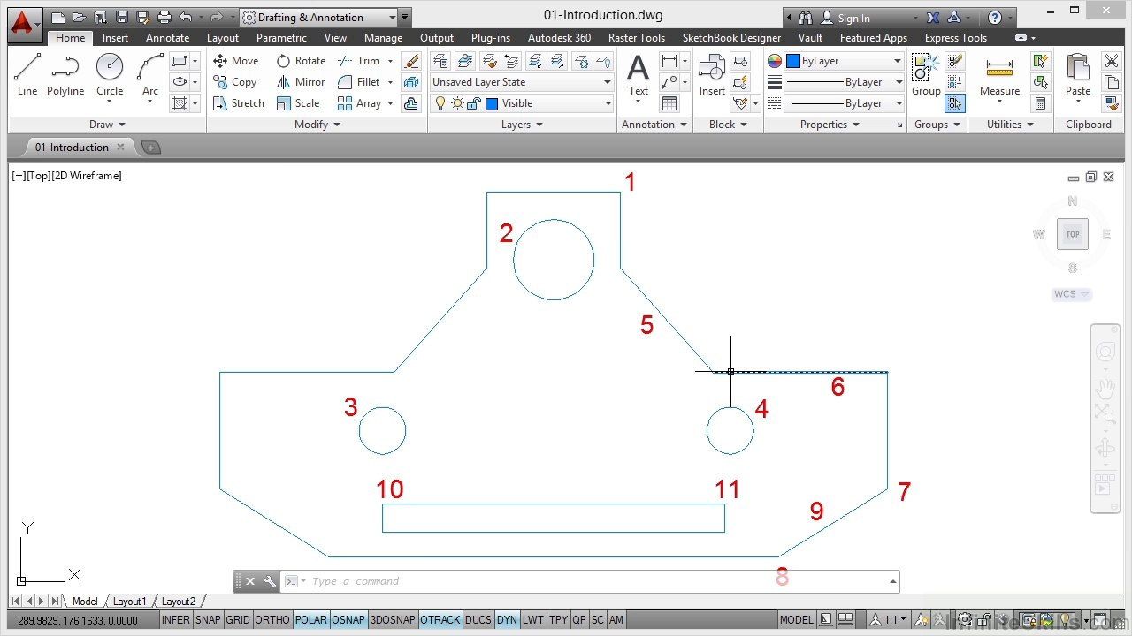Open the ByLayer color dropdown

pyautogui.click(x=844, y=61)
